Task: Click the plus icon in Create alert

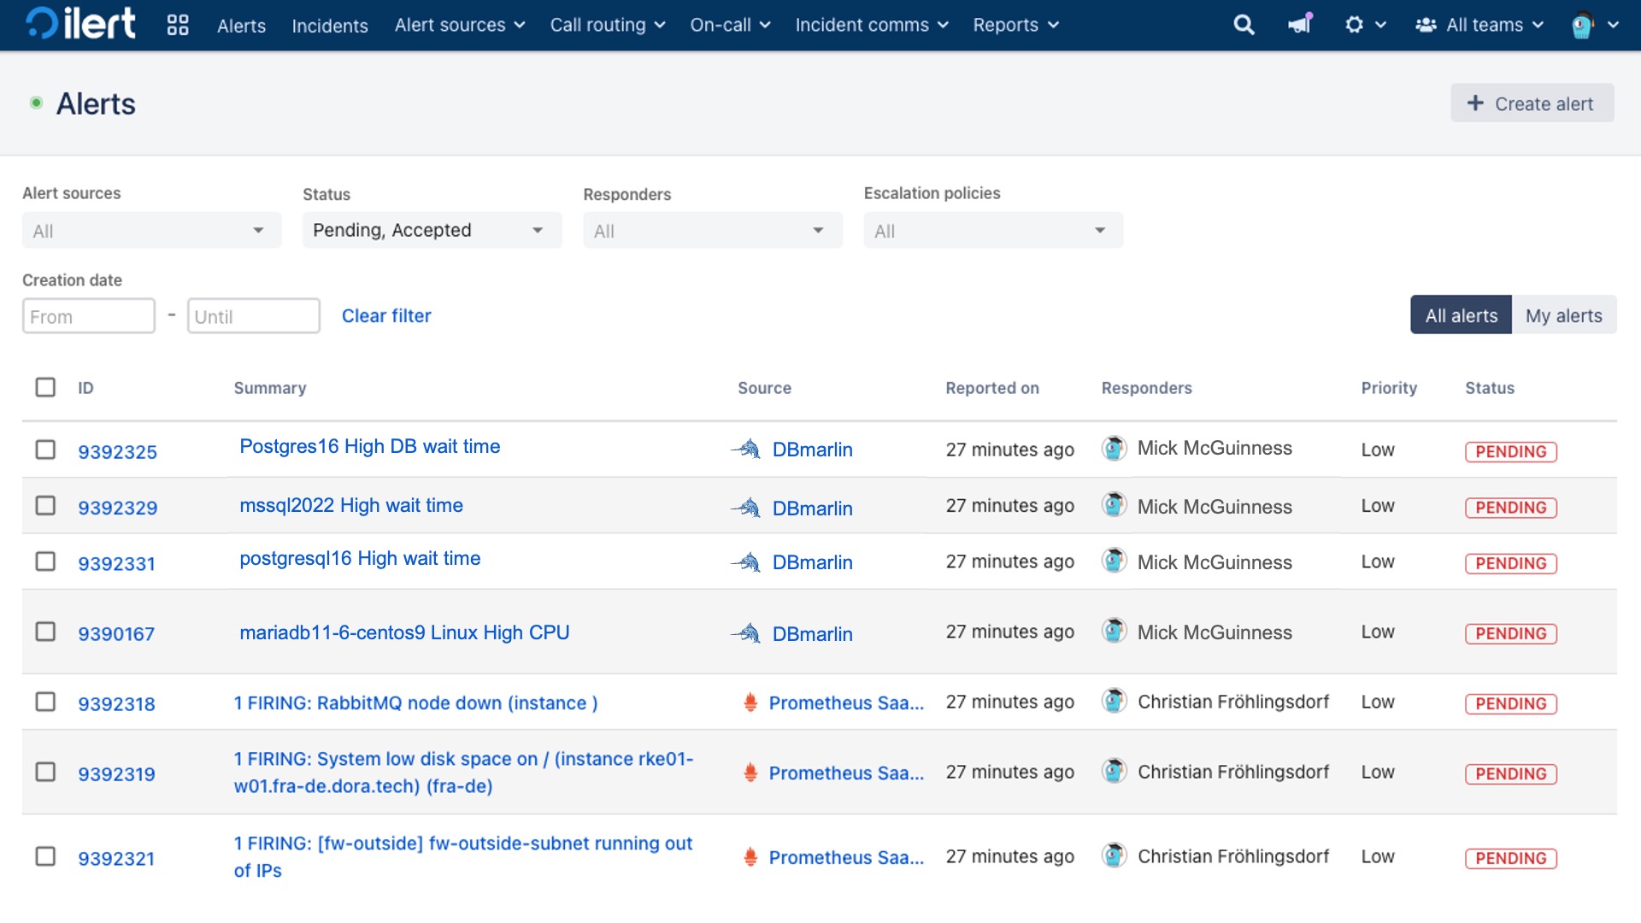Action: [x=1475, y=103]
